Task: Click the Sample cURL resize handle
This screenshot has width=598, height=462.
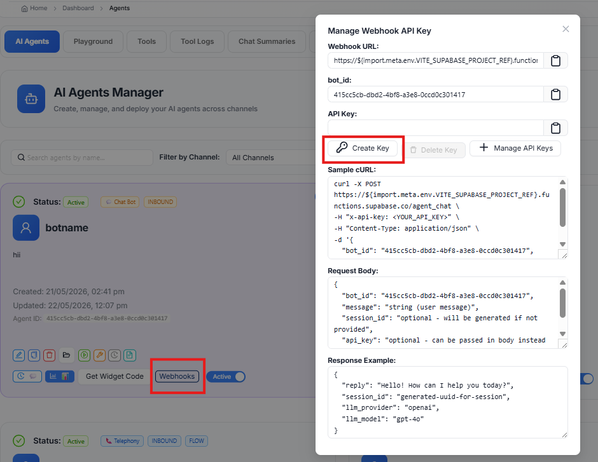Action: pos(564,255)
